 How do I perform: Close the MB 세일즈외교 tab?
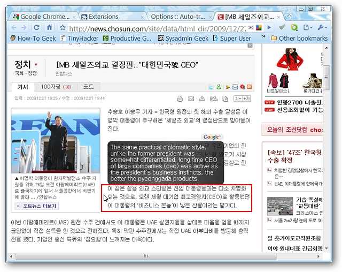pyautogui.click(x=278, y=17)
